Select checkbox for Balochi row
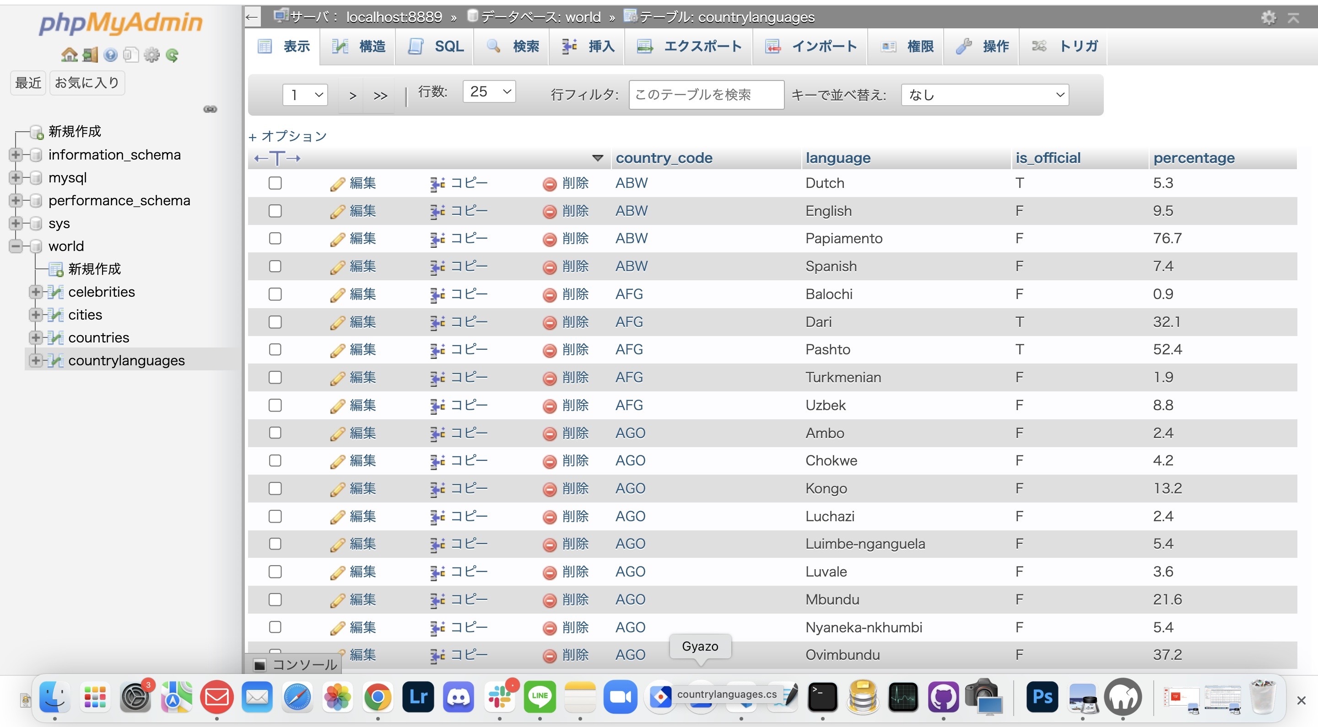This screenshot has width=1318, height=727. pyautogui.click(x=275, y=294)
